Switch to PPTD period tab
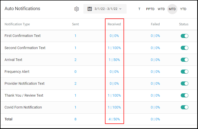This screenshot has width=198, height=129. (x=150, y=9)
